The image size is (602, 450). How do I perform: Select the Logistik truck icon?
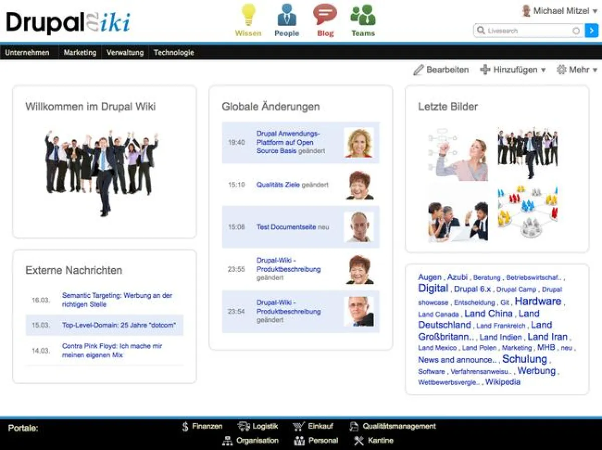(x=244, y=426)
